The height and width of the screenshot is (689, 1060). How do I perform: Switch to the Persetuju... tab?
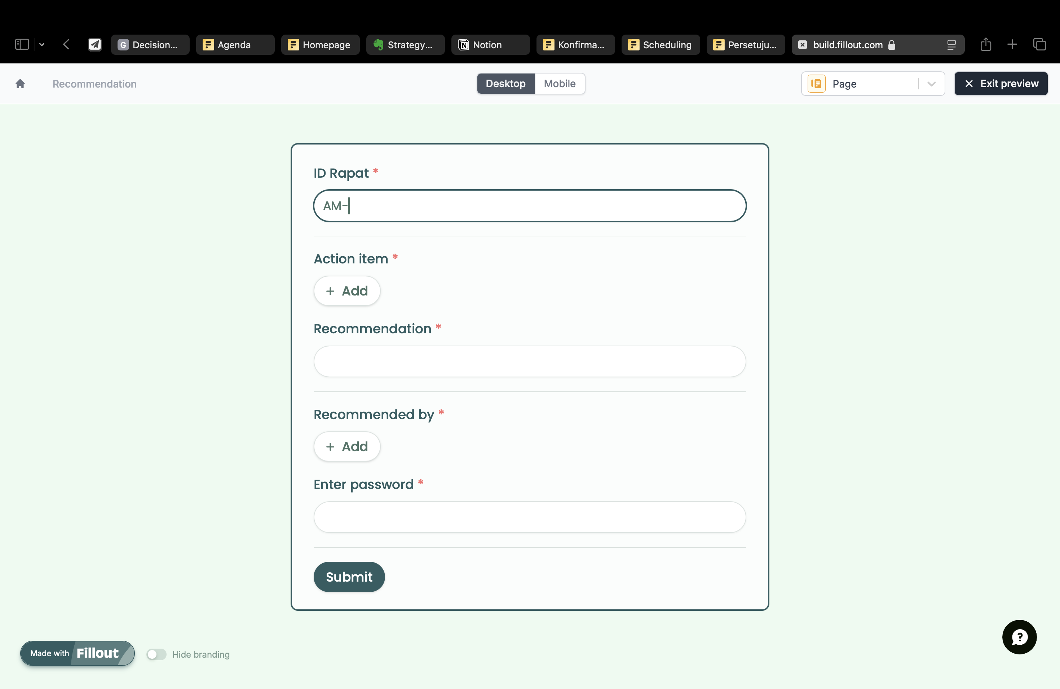746,45
